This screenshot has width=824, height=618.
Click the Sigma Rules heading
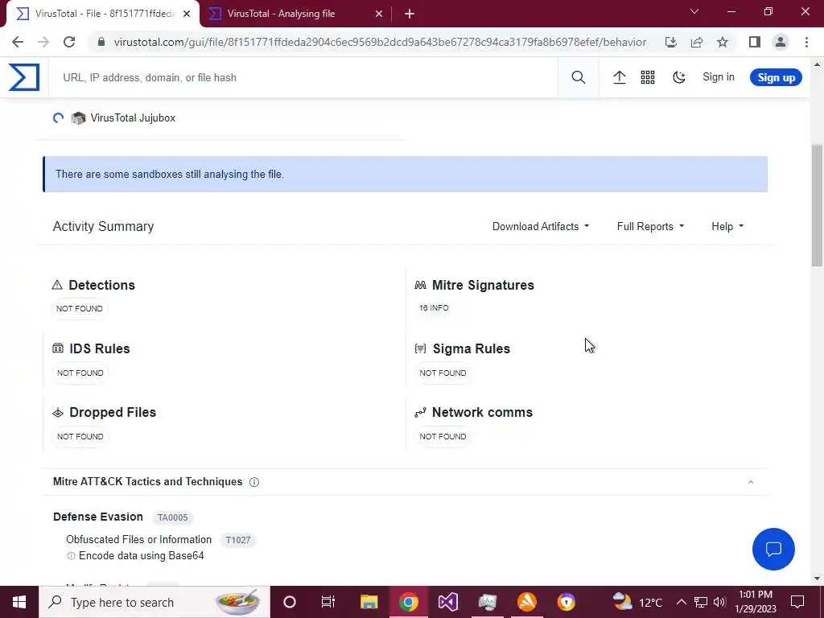pyautogui.click(x=471, y=348)
